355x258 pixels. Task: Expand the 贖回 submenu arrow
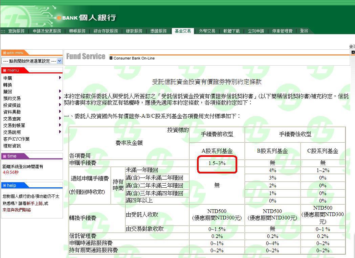click(60, 91)
